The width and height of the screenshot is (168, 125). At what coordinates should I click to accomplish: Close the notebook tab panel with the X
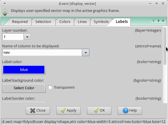click(163, 21)
